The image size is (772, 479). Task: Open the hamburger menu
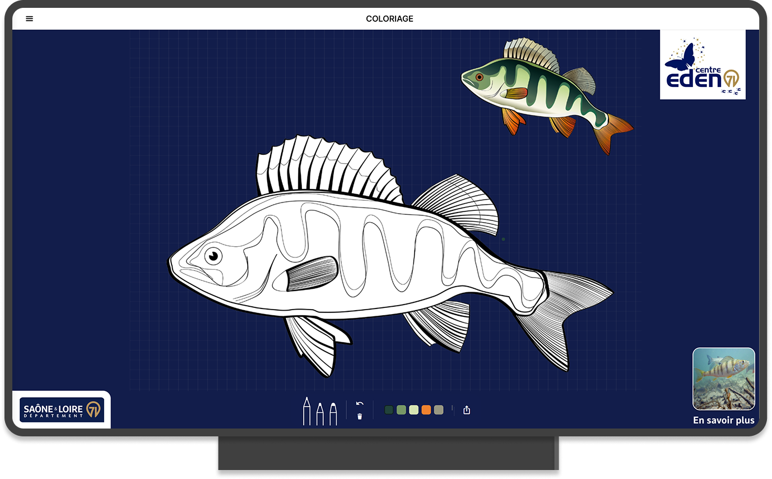[30, 19]
